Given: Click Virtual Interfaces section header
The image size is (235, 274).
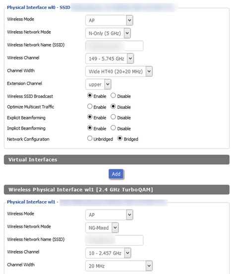Looking at the screenshot, I should [x=117, y=159].
